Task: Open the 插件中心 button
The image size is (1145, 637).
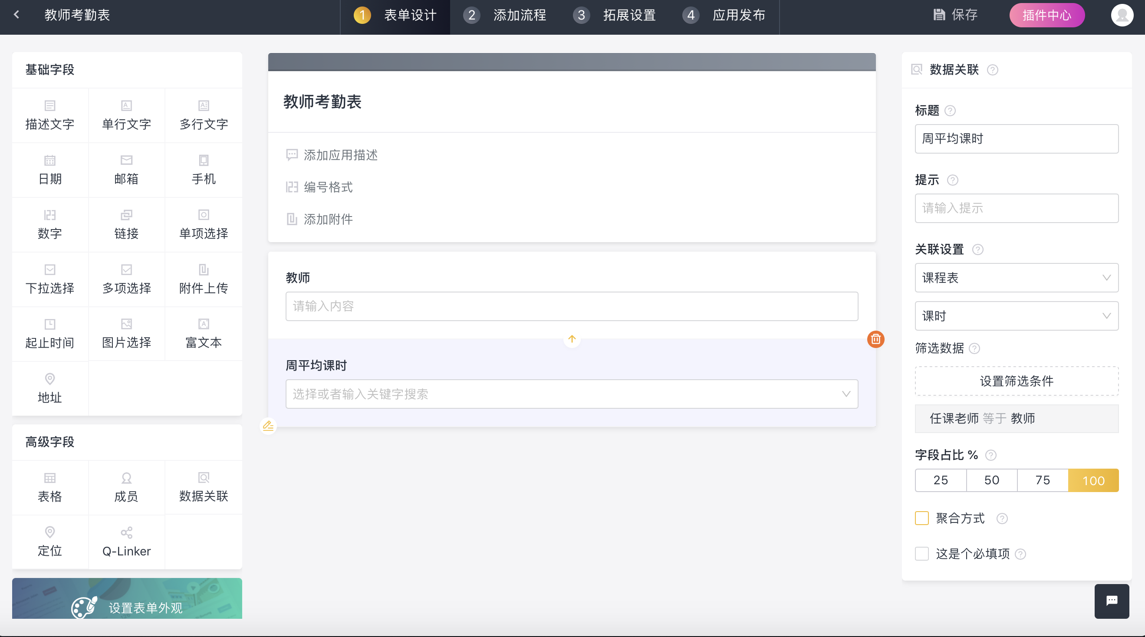Action: (1046, 15)
